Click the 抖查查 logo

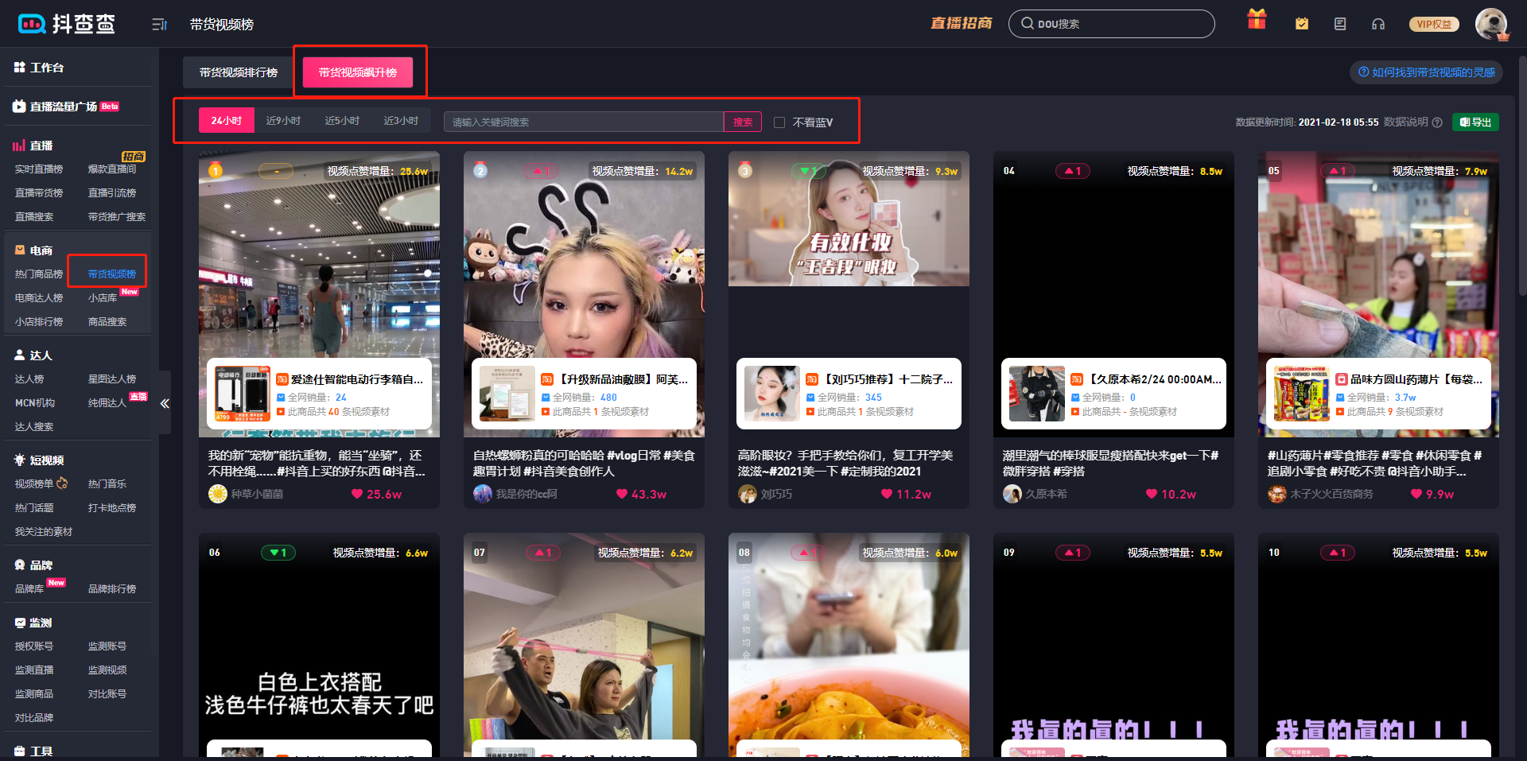[x=67, y=24]
